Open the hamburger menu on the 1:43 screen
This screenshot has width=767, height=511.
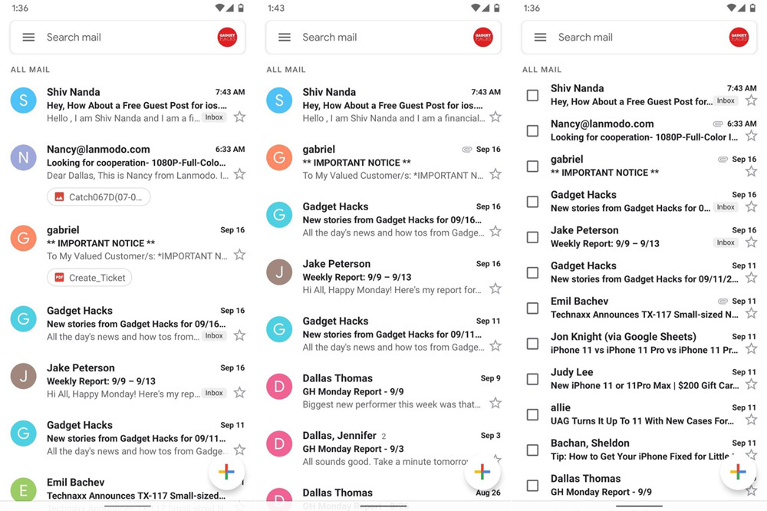(x=284, y=38)
